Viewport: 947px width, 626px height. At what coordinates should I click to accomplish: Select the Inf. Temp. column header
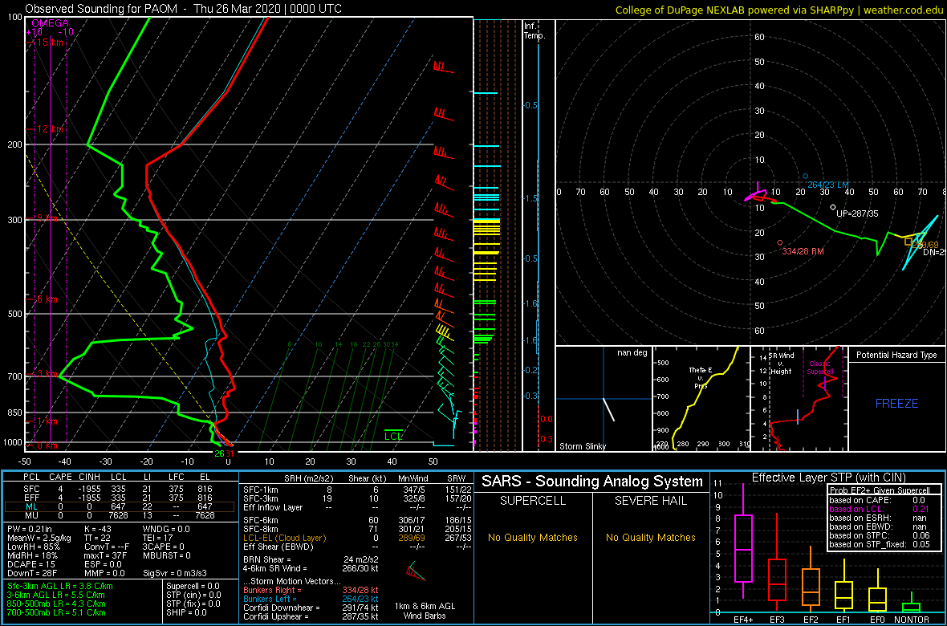click(x=535, y=30)
